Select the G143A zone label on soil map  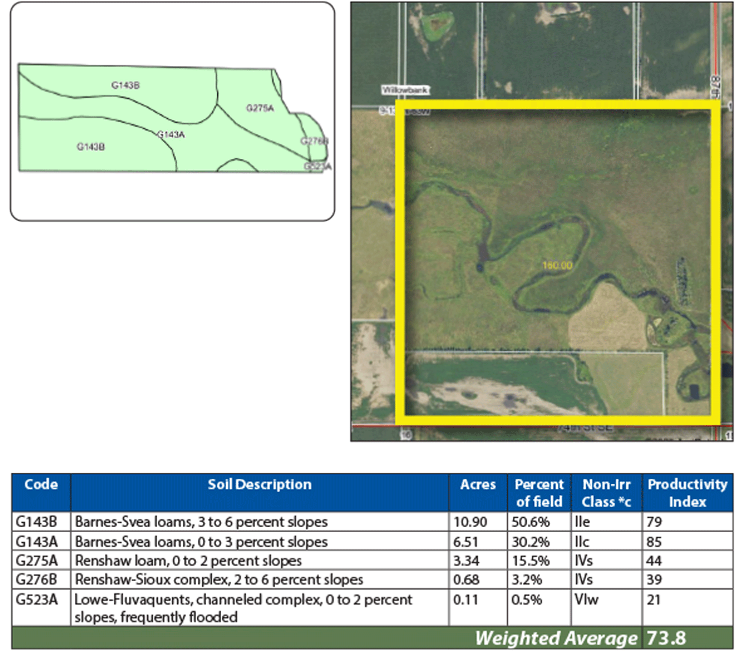[x=171, y=135]
